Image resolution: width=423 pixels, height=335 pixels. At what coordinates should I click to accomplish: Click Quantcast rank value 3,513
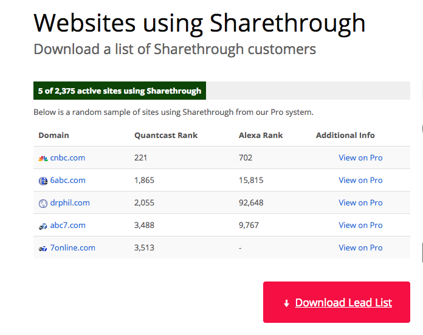pos(144,247)
